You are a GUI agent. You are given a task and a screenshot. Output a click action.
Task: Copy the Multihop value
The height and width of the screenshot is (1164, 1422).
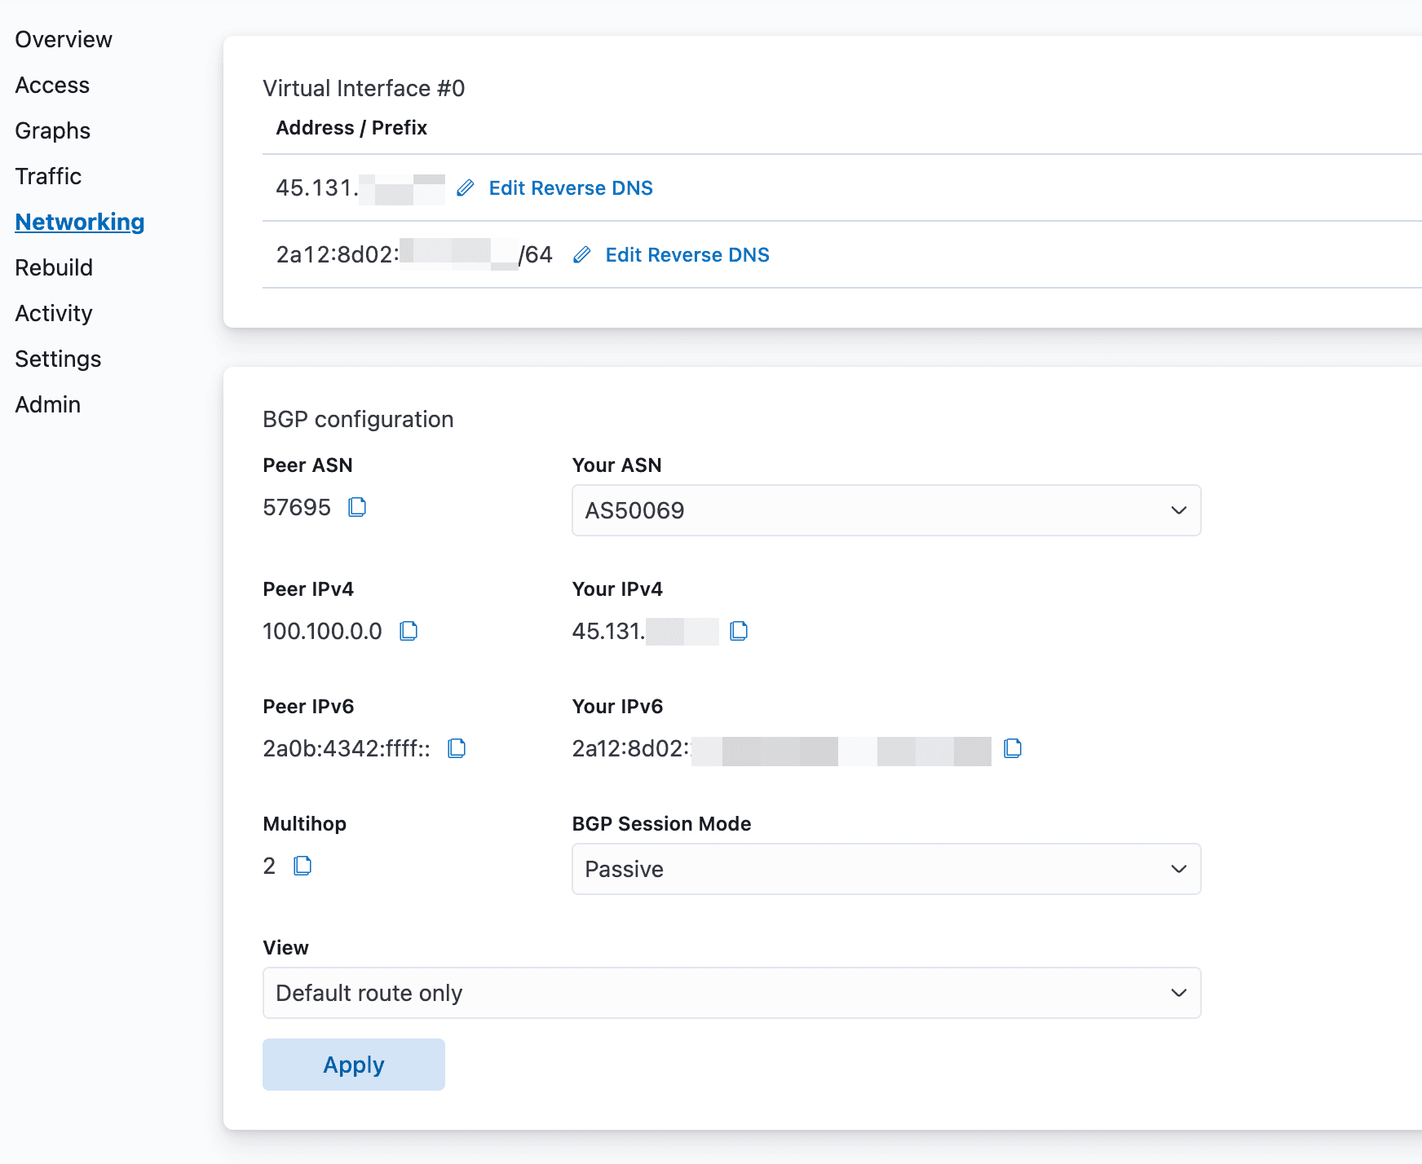(303, 866)
